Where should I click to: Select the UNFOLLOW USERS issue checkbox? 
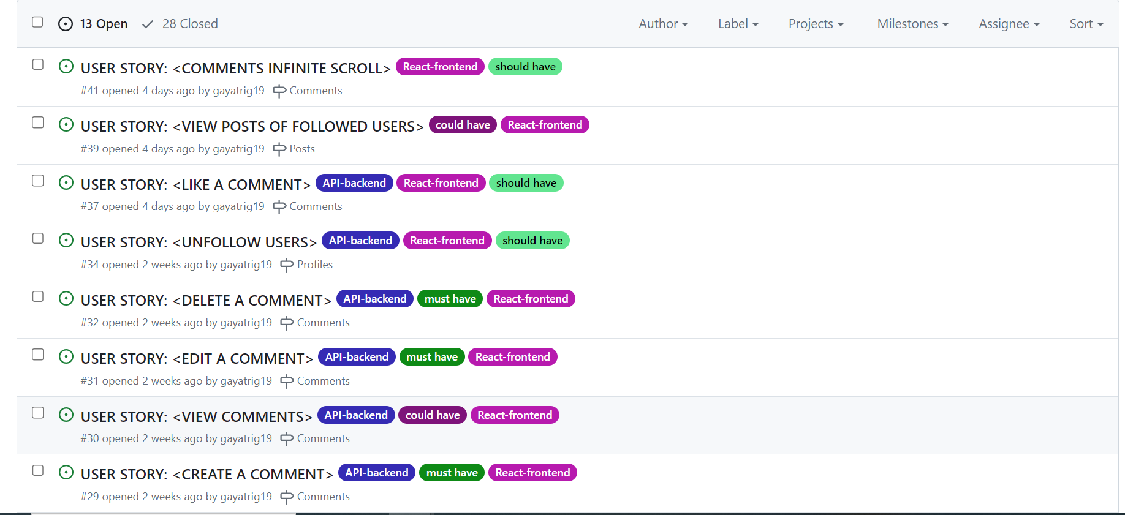pos(38,238)
